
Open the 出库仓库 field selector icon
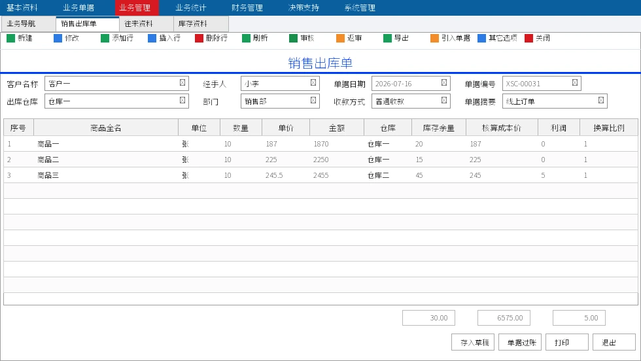pos(182,100)
